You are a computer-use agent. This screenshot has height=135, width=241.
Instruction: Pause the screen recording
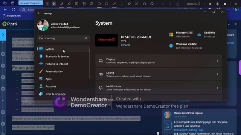(x=210, y=4)
